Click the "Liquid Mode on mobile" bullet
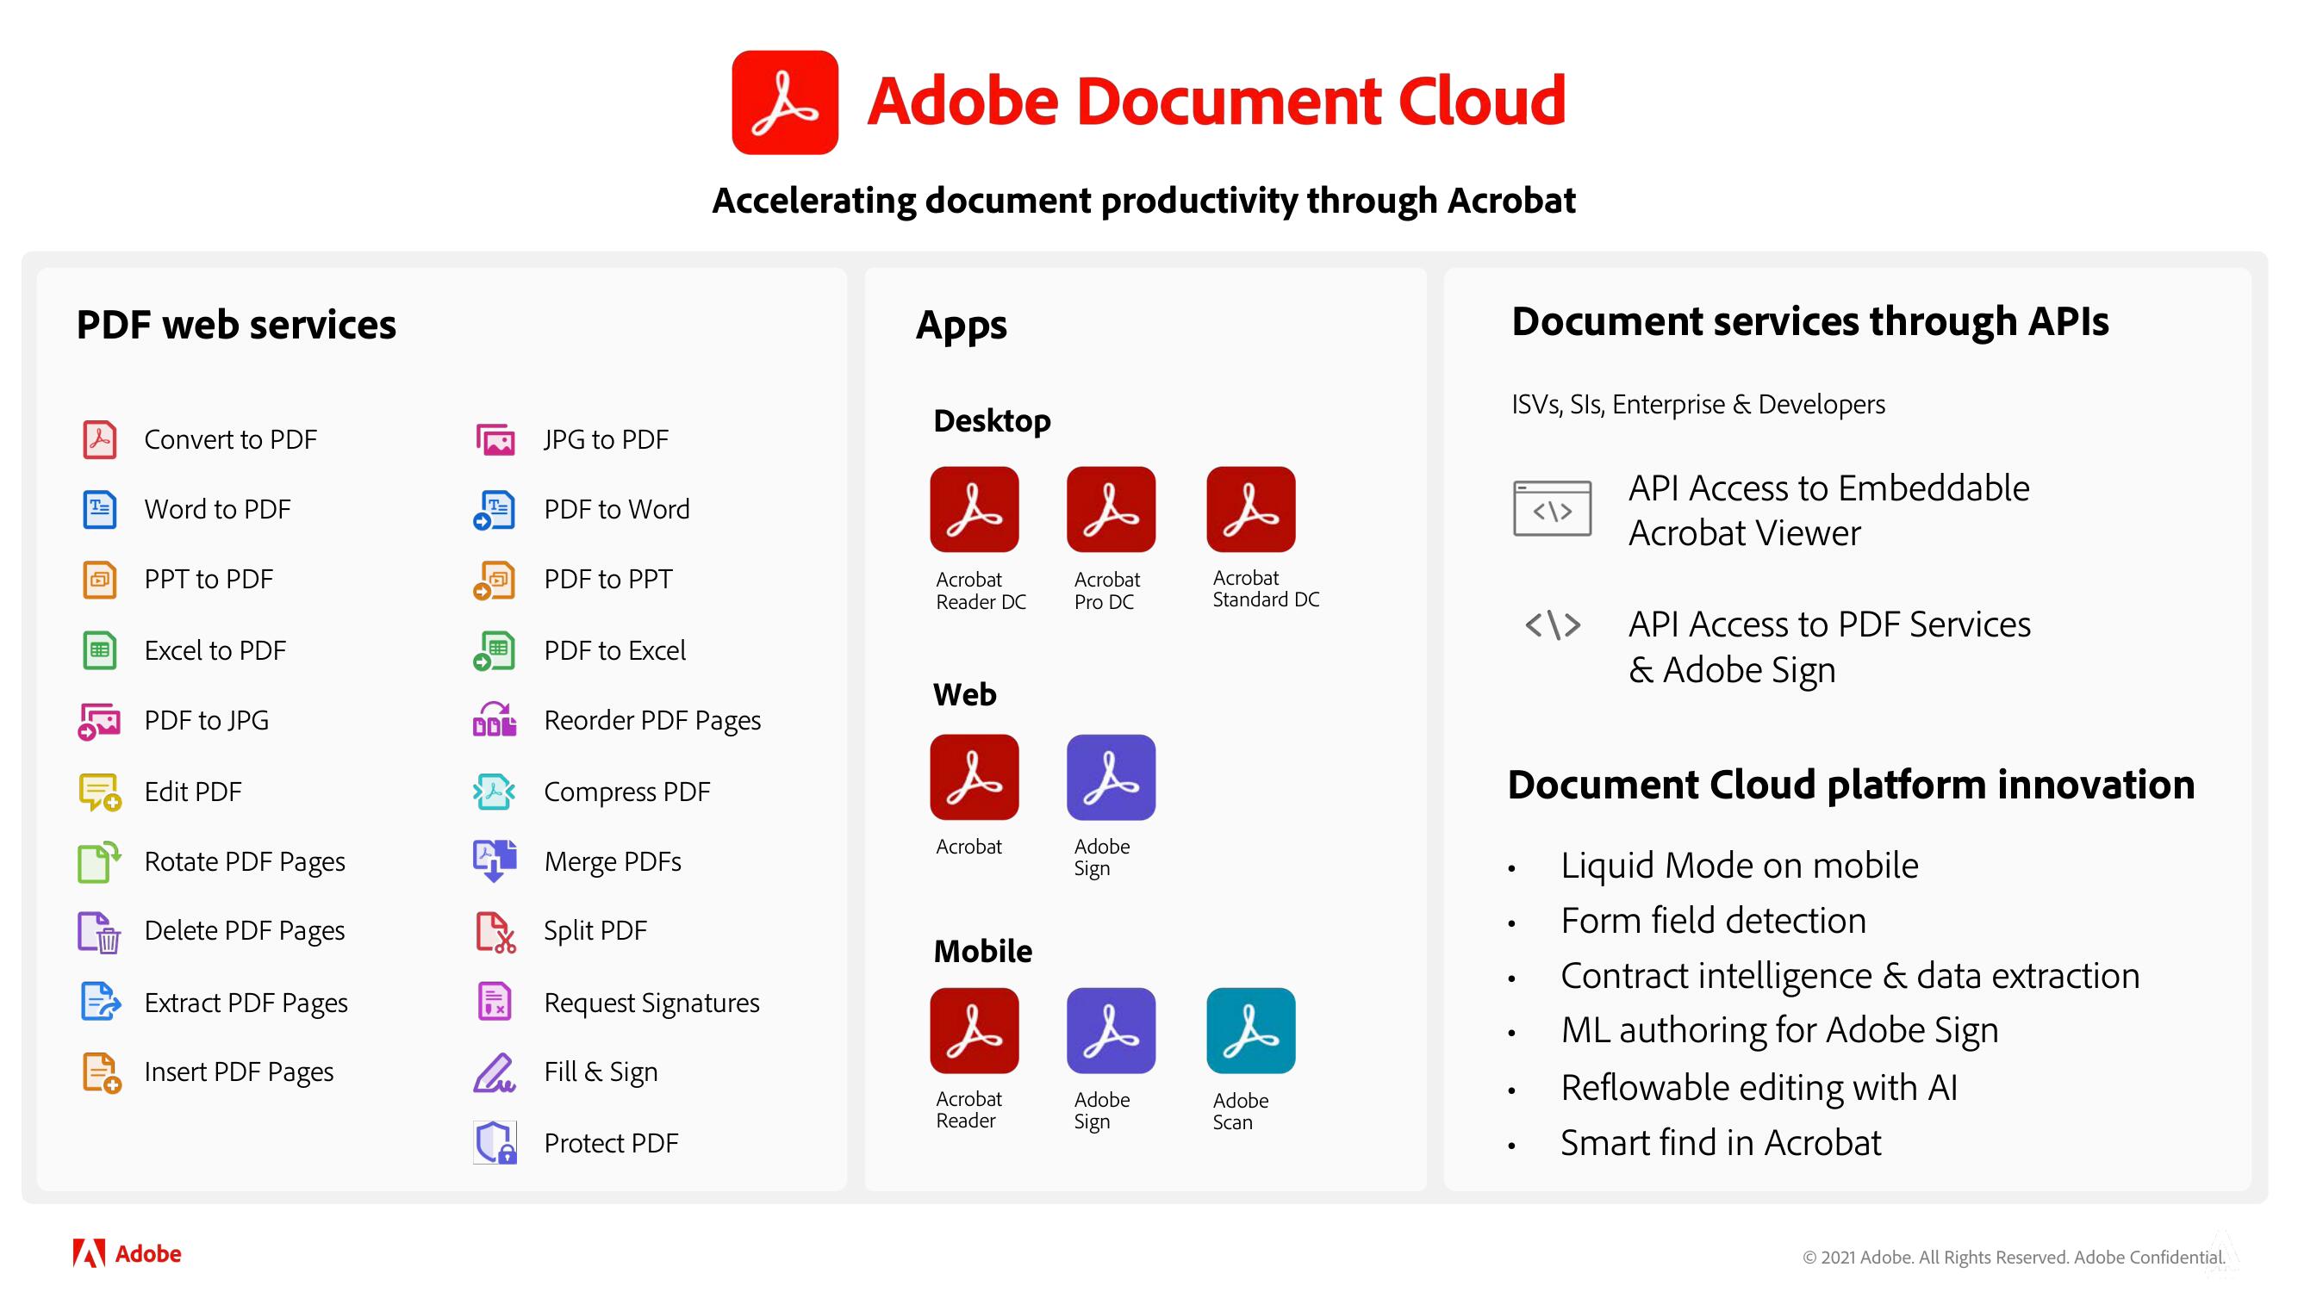The width and height of the screenshot is (2298, 1292). point(1739,866)
